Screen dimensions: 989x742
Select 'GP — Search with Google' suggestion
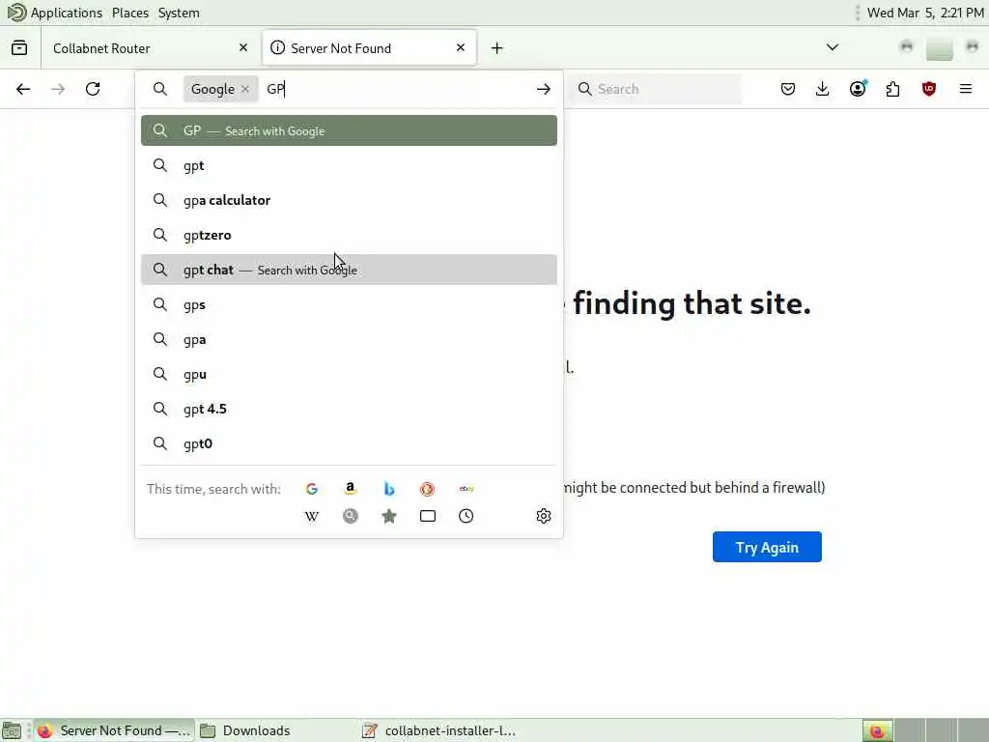(349, 130)
